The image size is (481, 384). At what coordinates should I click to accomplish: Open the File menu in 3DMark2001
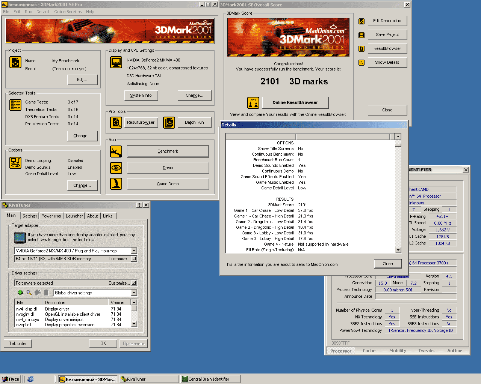pos(6,12)
